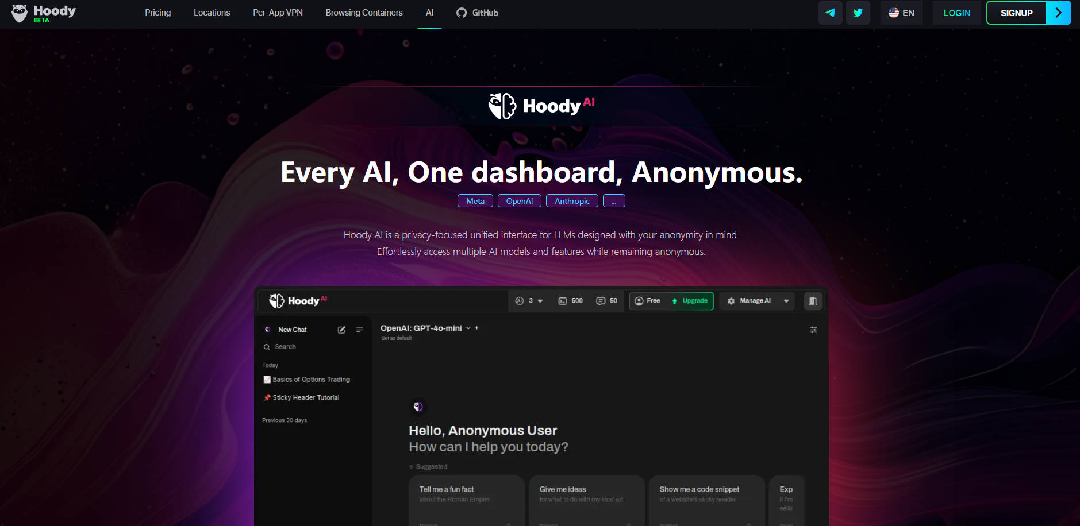Select Show me a code snippet suggestion
The height and width of the screenshot is (526, 1080).
click(706, 500)
